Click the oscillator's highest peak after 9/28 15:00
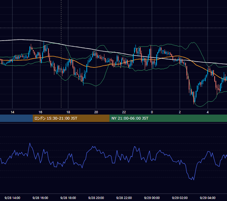 pyautogui.click(x=30, y=143)
